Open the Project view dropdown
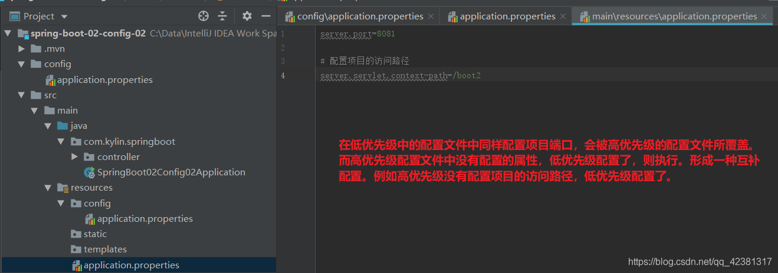This screenshot has width=778, height=273. pyautogui.click(x=64, y=16)
